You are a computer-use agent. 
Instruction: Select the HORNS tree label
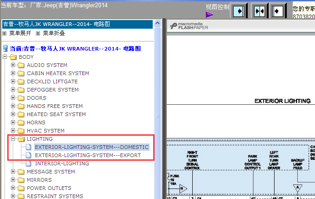tap(36, 122)
